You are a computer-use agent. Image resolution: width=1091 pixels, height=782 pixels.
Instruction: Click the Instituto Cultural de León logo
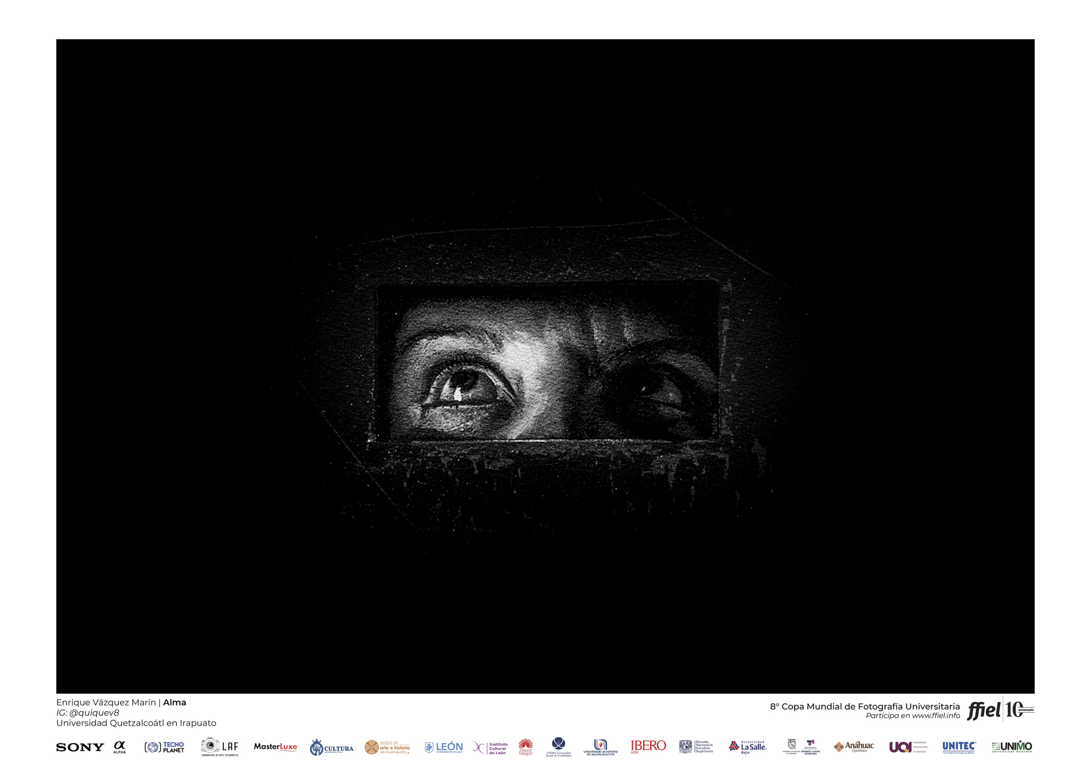tap(490, 748)
